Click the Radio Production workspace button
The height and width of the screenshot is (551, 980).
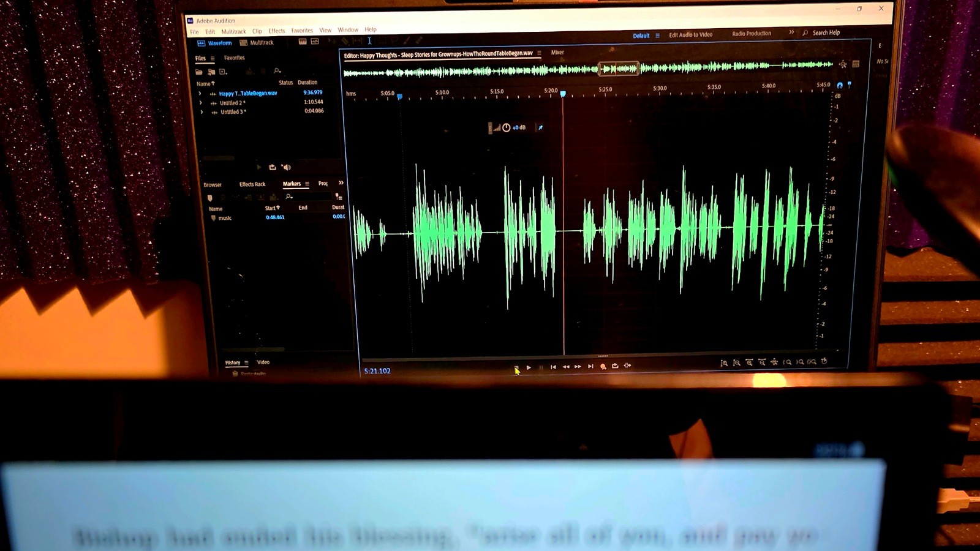coord(751,33)
